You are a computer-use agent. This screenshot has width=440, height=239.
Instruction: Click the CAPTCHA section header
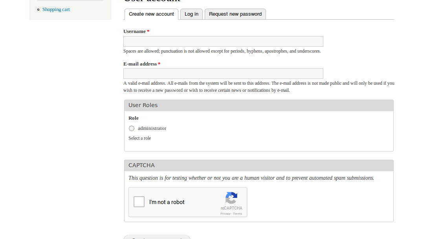click(x=141, y=165)
